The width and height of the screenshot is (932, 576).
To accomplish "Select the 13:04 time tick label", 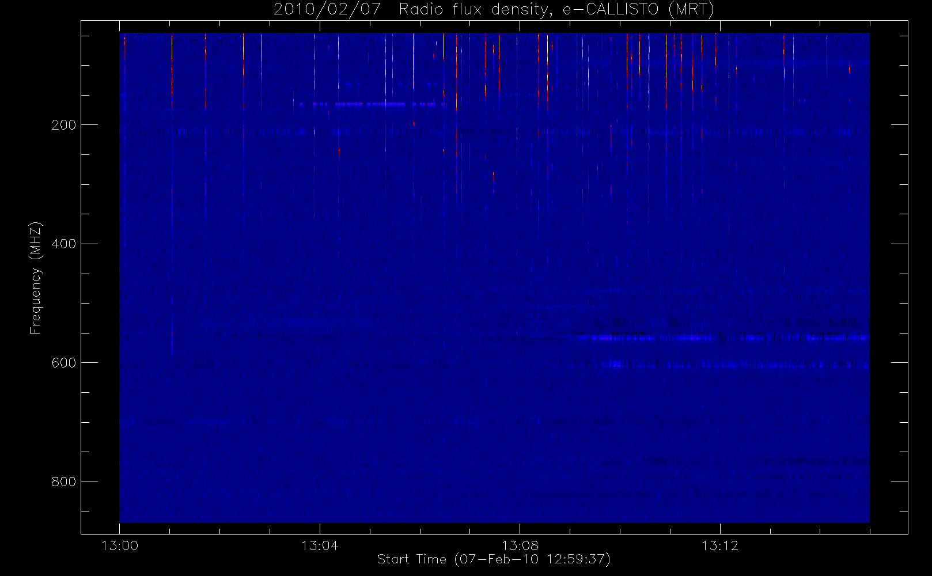I will tap(320, 545).
